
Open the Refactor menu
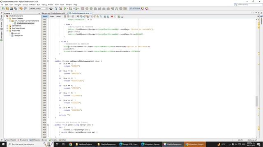tap(32, 4)
